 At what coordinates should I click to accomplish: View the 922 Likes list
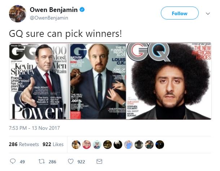pyautogui.click(x=53, y=144)
